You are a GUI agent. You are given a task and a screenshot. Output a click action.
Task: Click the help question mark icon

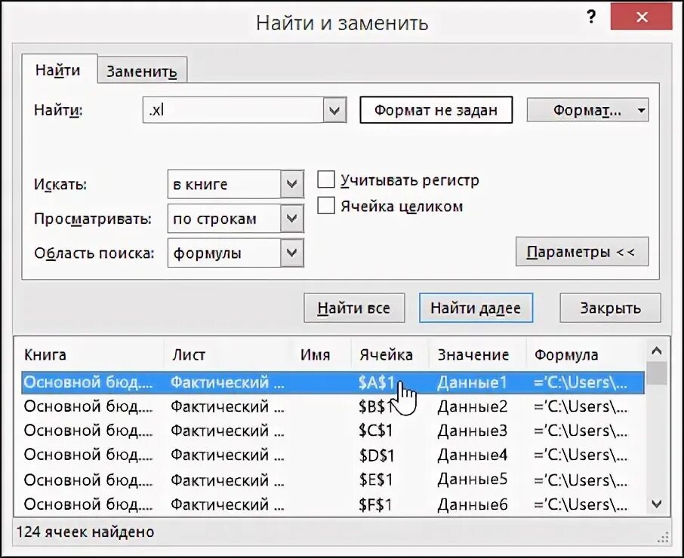tap(590, 17)
